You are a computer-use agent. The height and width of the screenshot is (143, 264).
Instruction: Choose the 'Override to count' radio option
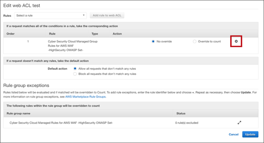(195, 42)
